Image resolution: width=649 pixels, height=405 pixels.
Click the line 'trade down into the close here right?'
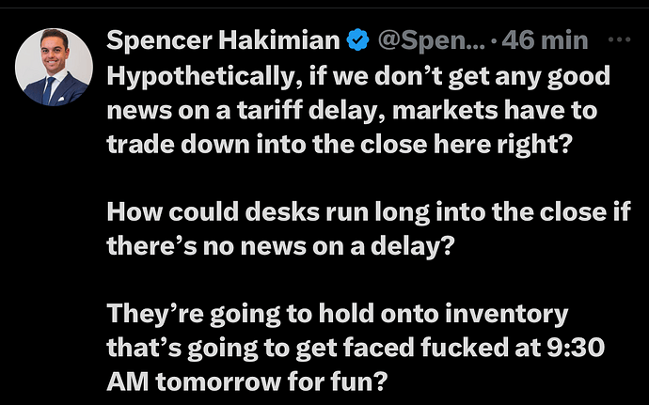coord(340,145)
